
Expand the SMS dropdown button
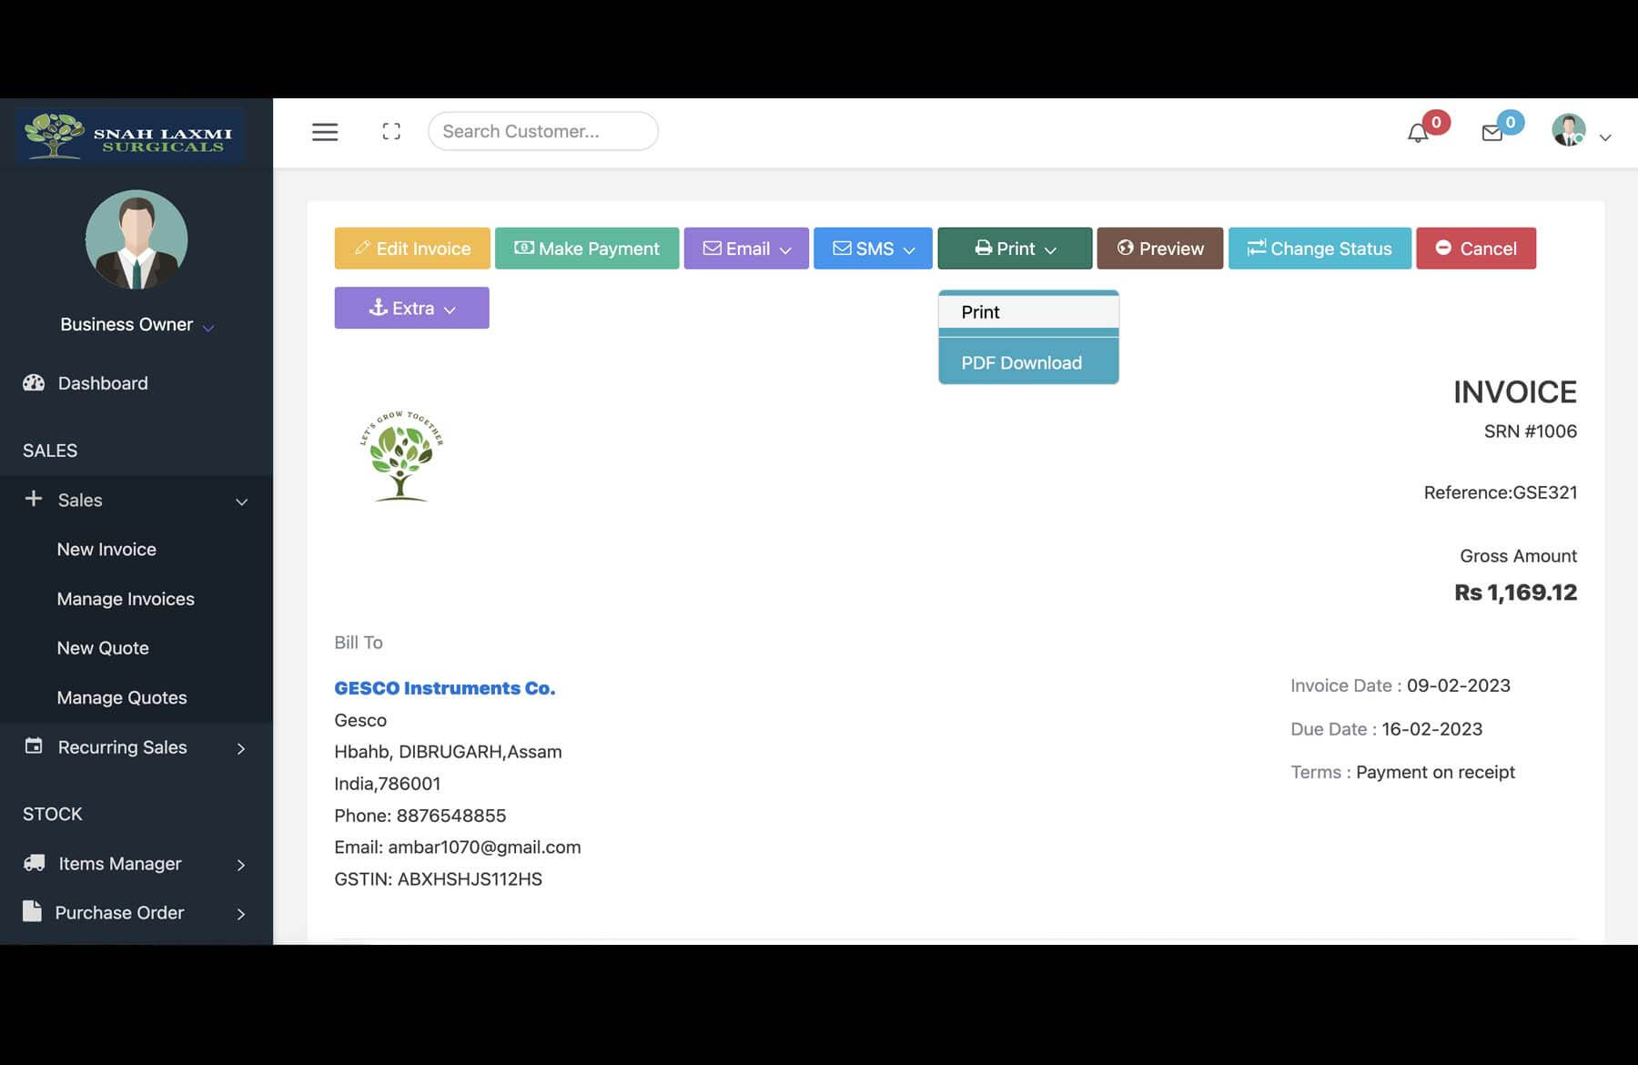click(873, 248)
